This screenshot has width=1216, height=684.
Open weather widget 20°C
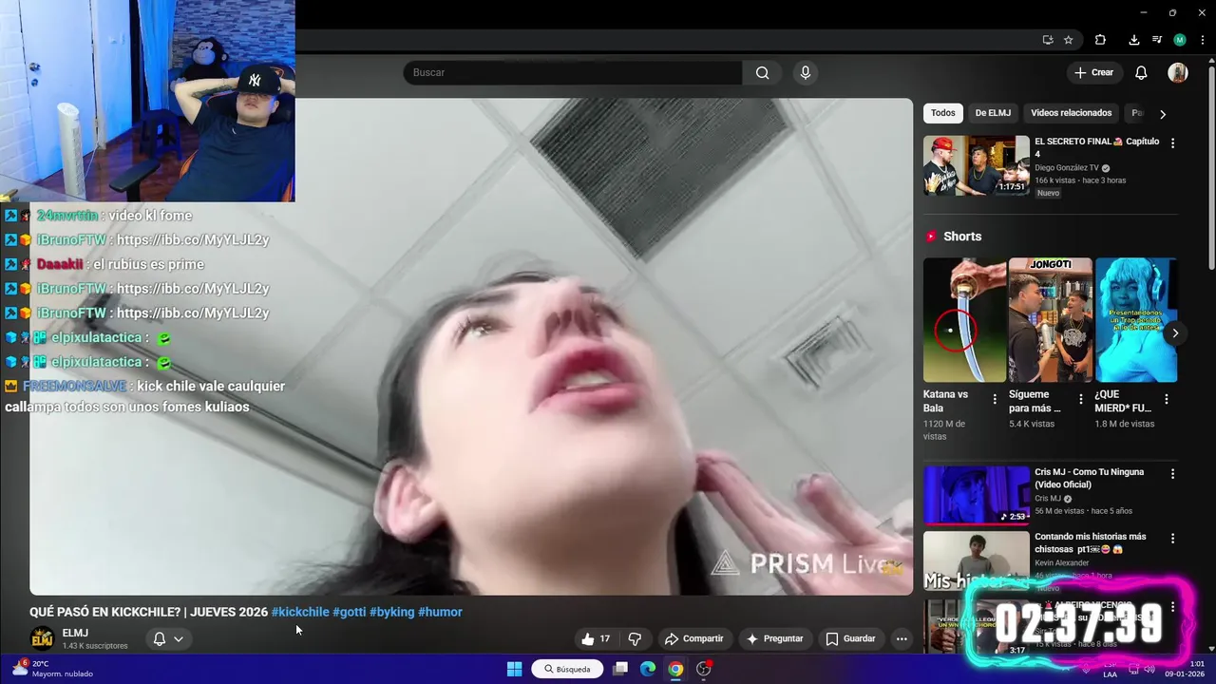[x=53, y=669]
